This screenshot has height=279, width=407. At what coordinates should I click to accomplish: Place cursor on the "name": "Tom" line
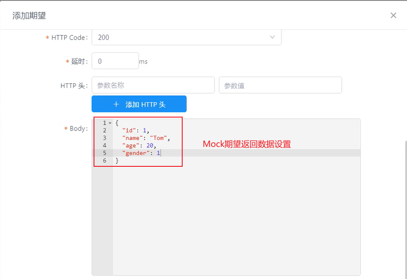pyautogui.click(x=146, y=138)
